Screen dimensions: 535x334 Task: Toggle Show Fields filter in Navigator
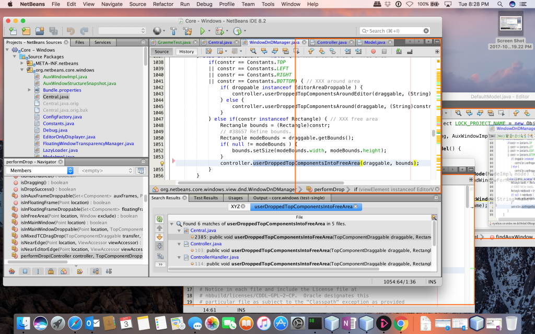(25, 271)
